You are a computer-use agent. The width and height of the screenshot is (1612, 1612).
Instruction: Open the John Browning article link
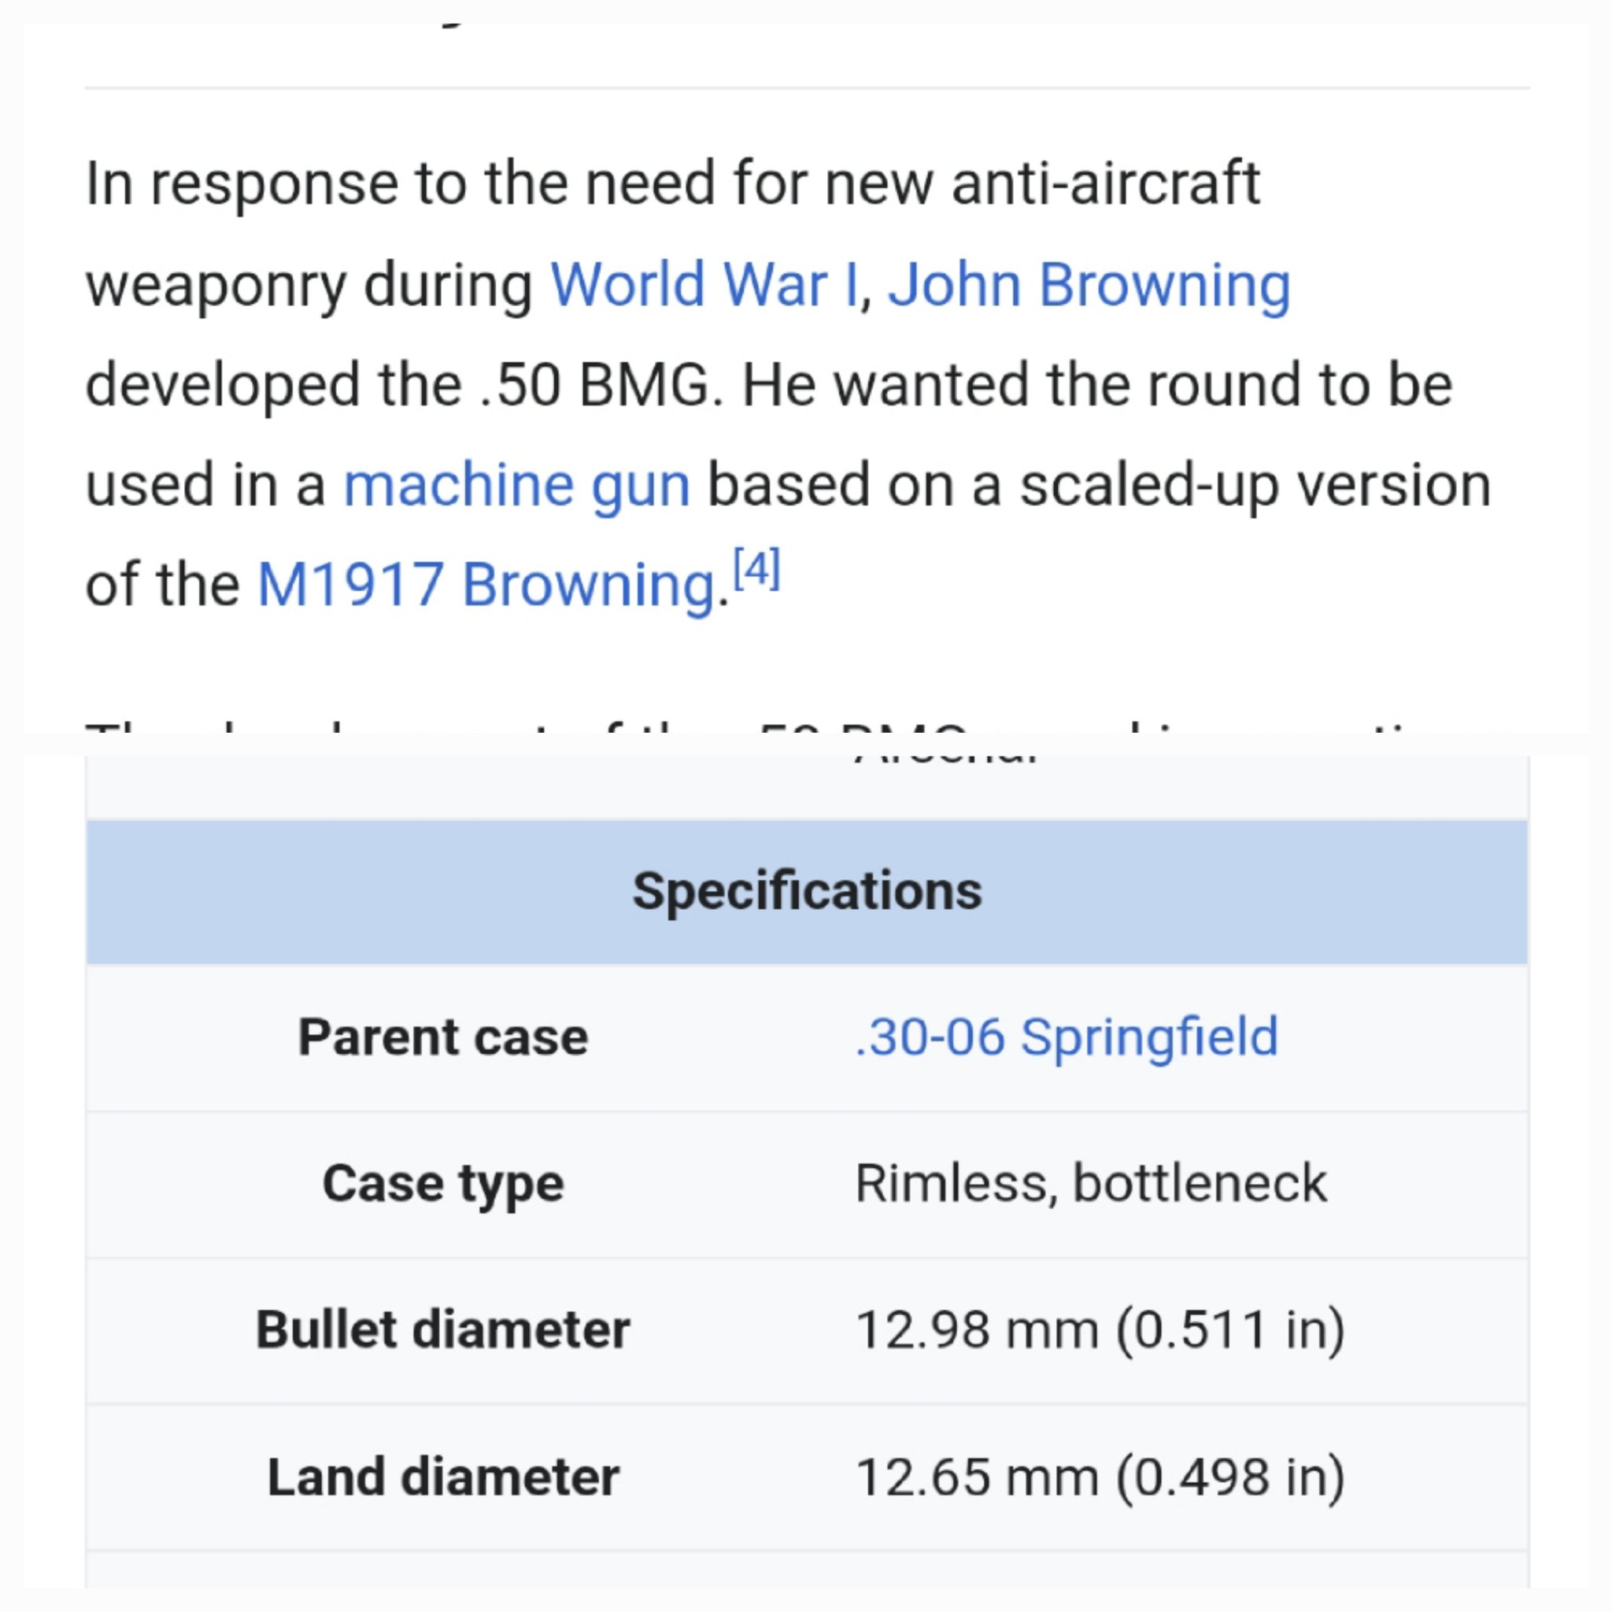1089,284
